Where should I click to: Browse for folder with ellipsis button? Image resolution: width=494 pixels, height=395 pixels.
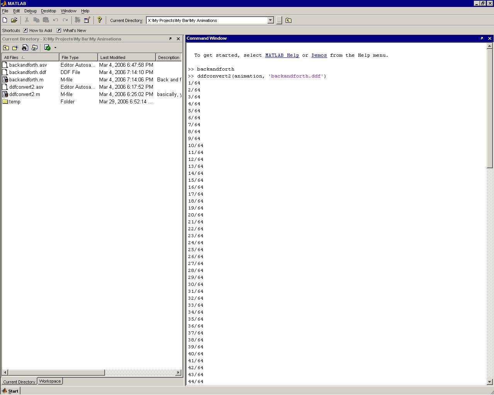point(279,20)
